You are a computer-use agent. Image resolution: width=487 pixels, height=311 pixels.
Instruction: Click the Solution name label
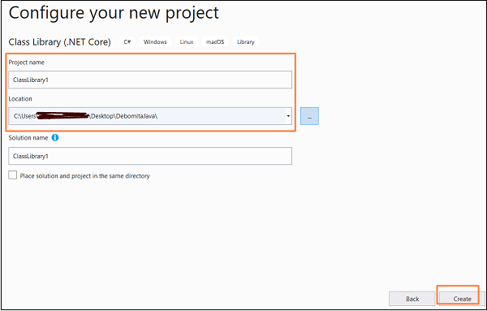tap(28, 137)
